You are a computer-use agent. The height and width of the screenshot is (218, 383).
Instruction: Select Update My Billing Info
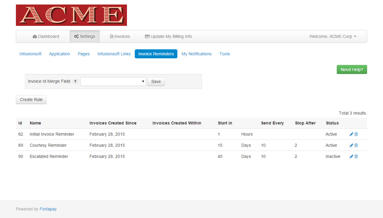tap(168, 36)
